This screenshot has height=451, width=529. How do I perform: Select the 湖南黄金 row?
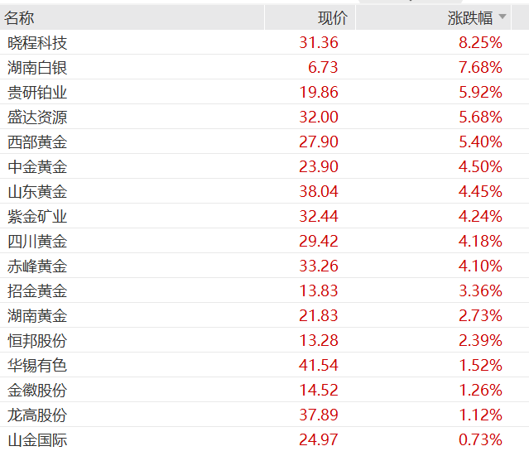pos(37,315)
